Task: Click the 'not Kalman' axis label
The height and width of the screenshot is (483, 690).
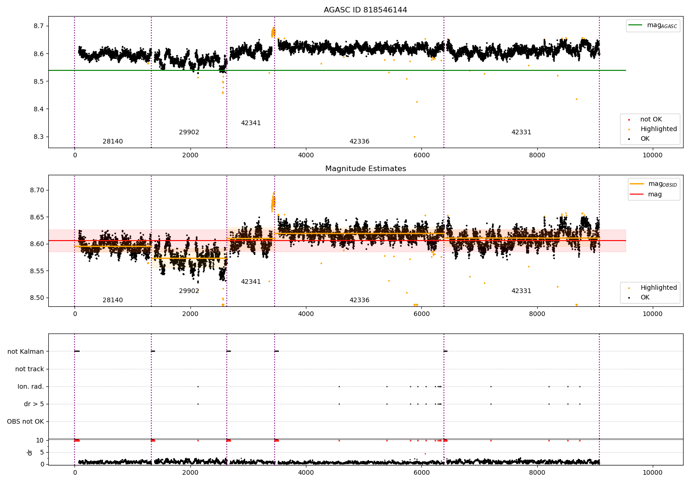Action: [26, 352]
